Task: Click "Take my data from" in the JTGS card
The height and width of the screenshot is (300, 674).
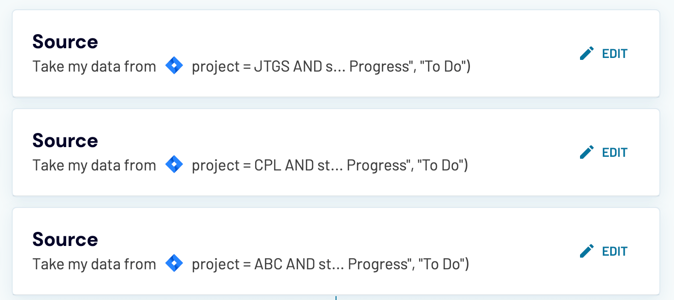Action: point(94,66)
